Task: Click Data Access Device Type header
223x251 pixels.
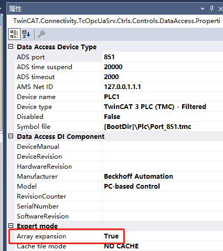Action: 57,47
